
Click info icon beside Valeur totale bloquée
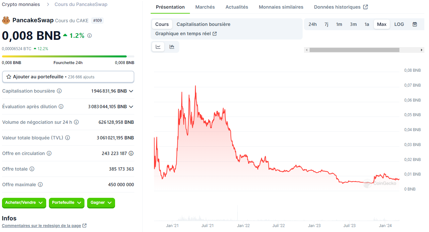click(68, 138)
